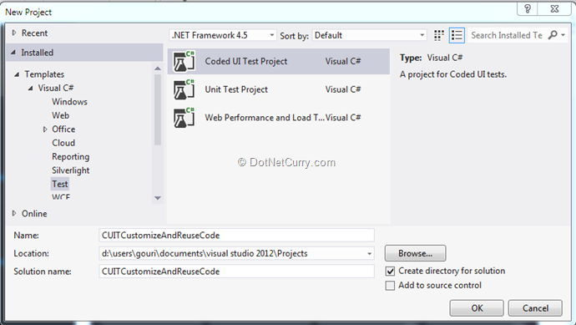
Task: Click the search magnifier icon
Action: point(553,35)
